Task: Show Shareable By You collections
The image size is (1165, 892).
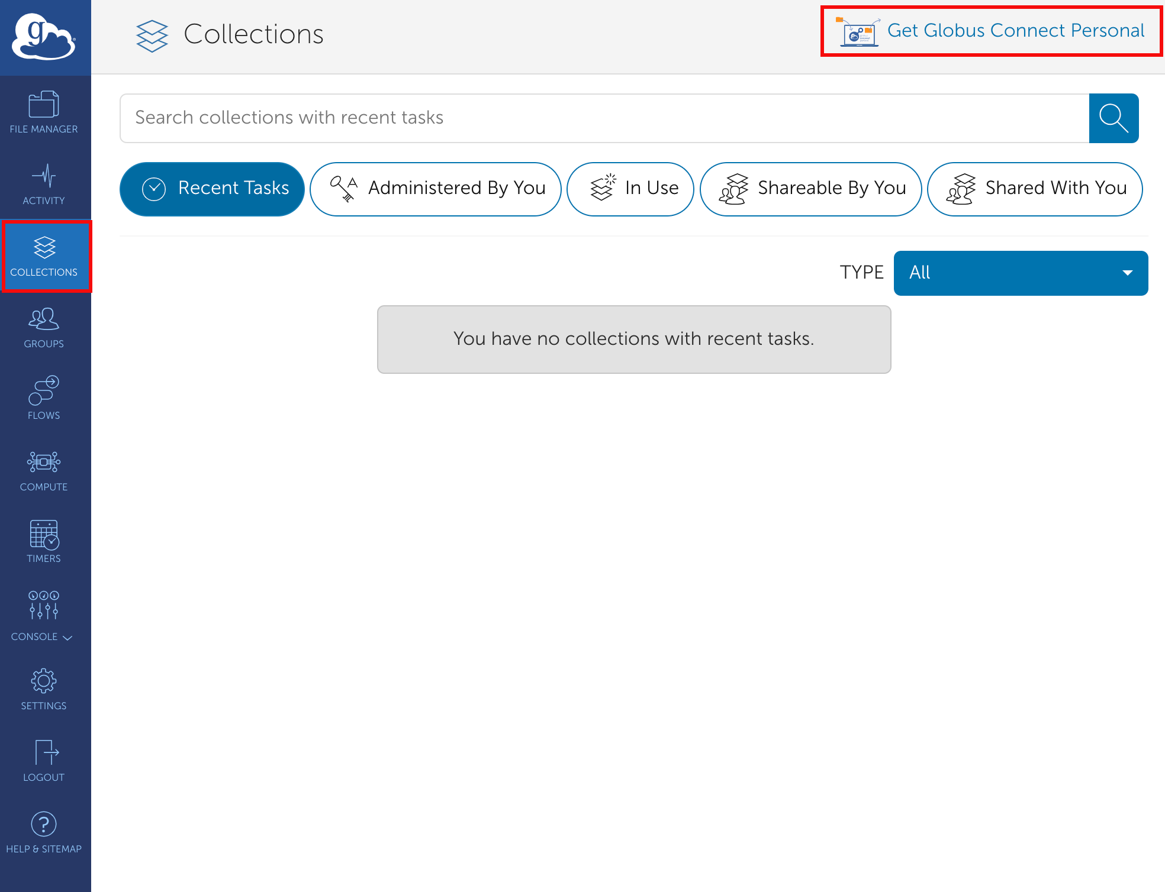Action: coord(810,189)
